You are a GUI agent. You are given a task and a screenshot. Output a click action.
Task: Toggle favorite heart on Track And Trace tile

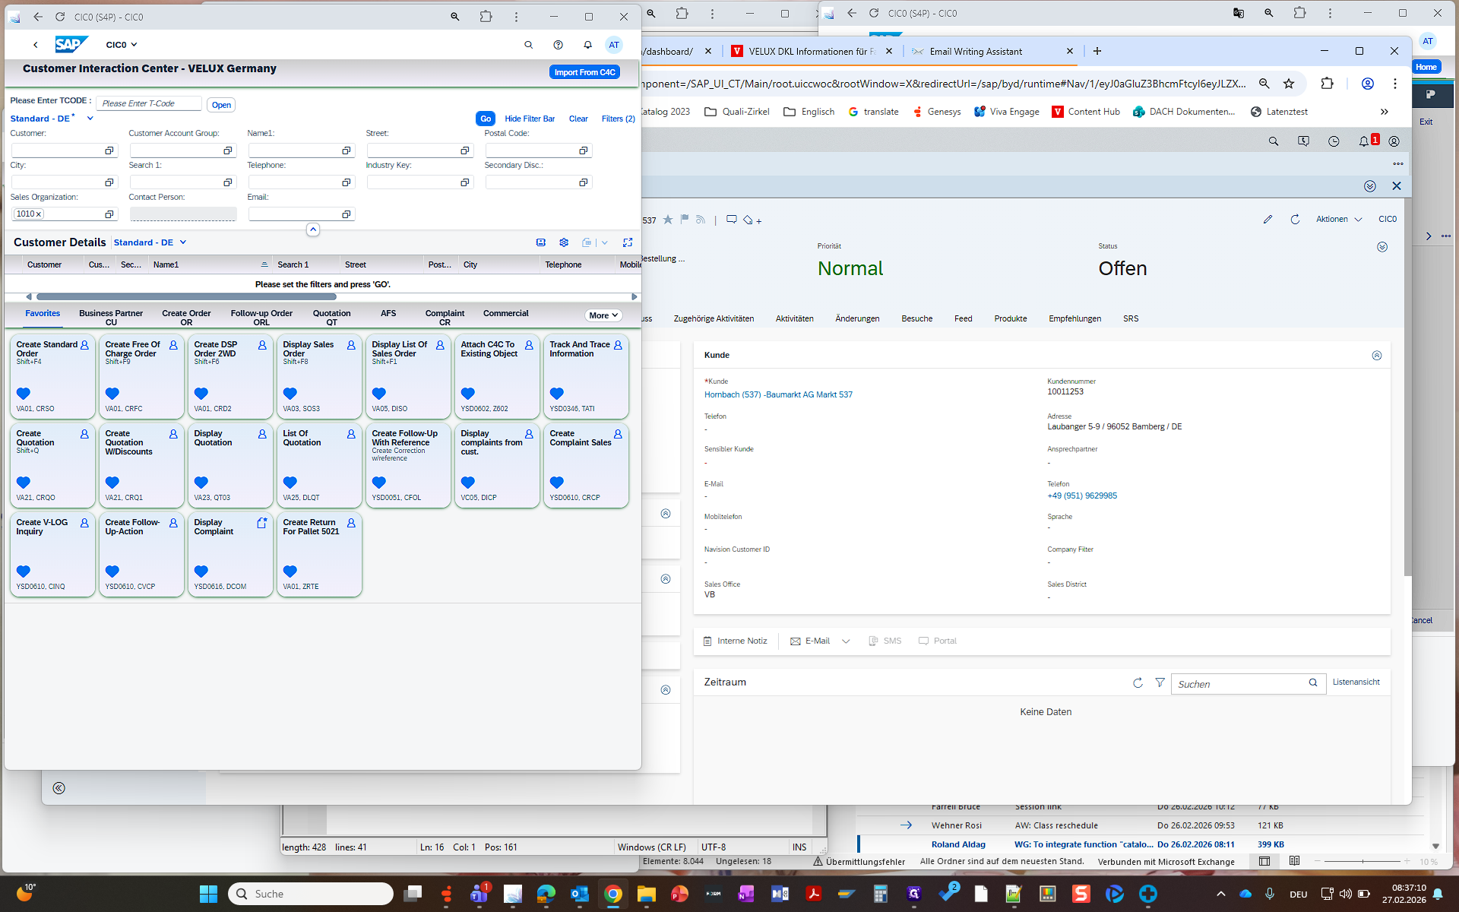point(557,394)
